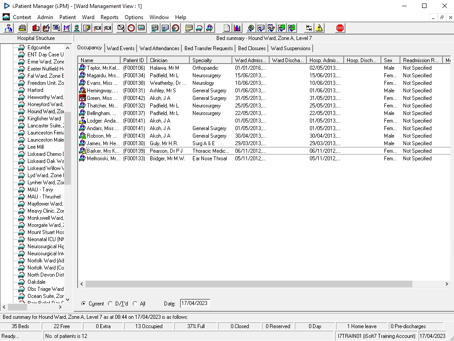This screenshot has height=341, width=454.
Task: Click the hospital tree scroll down arrow
Action: pos(67,300)
